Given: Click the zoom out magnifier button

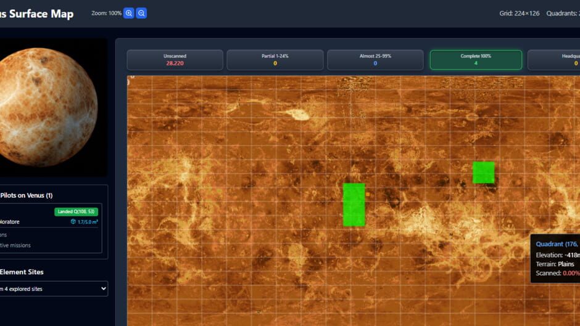Looking at the screenshot, I should click(141, 13).
